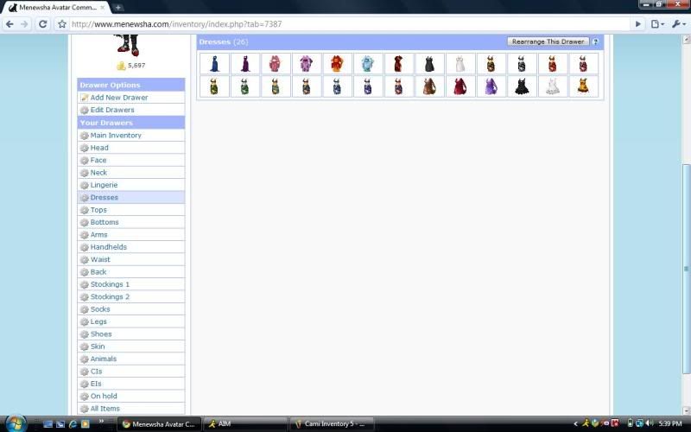Reload the page
Image resolution: width=691 pixels, height=432 pixels.
tap(42, 24)
